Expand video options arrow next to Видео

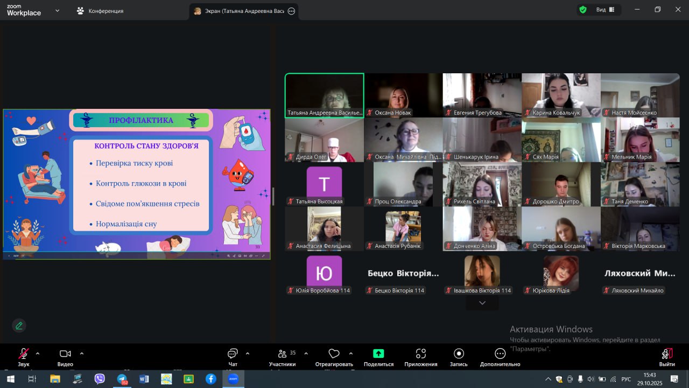coord(82,354)
